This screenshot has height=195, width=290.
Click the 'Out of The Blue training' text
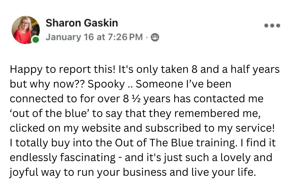pos(176,143)
